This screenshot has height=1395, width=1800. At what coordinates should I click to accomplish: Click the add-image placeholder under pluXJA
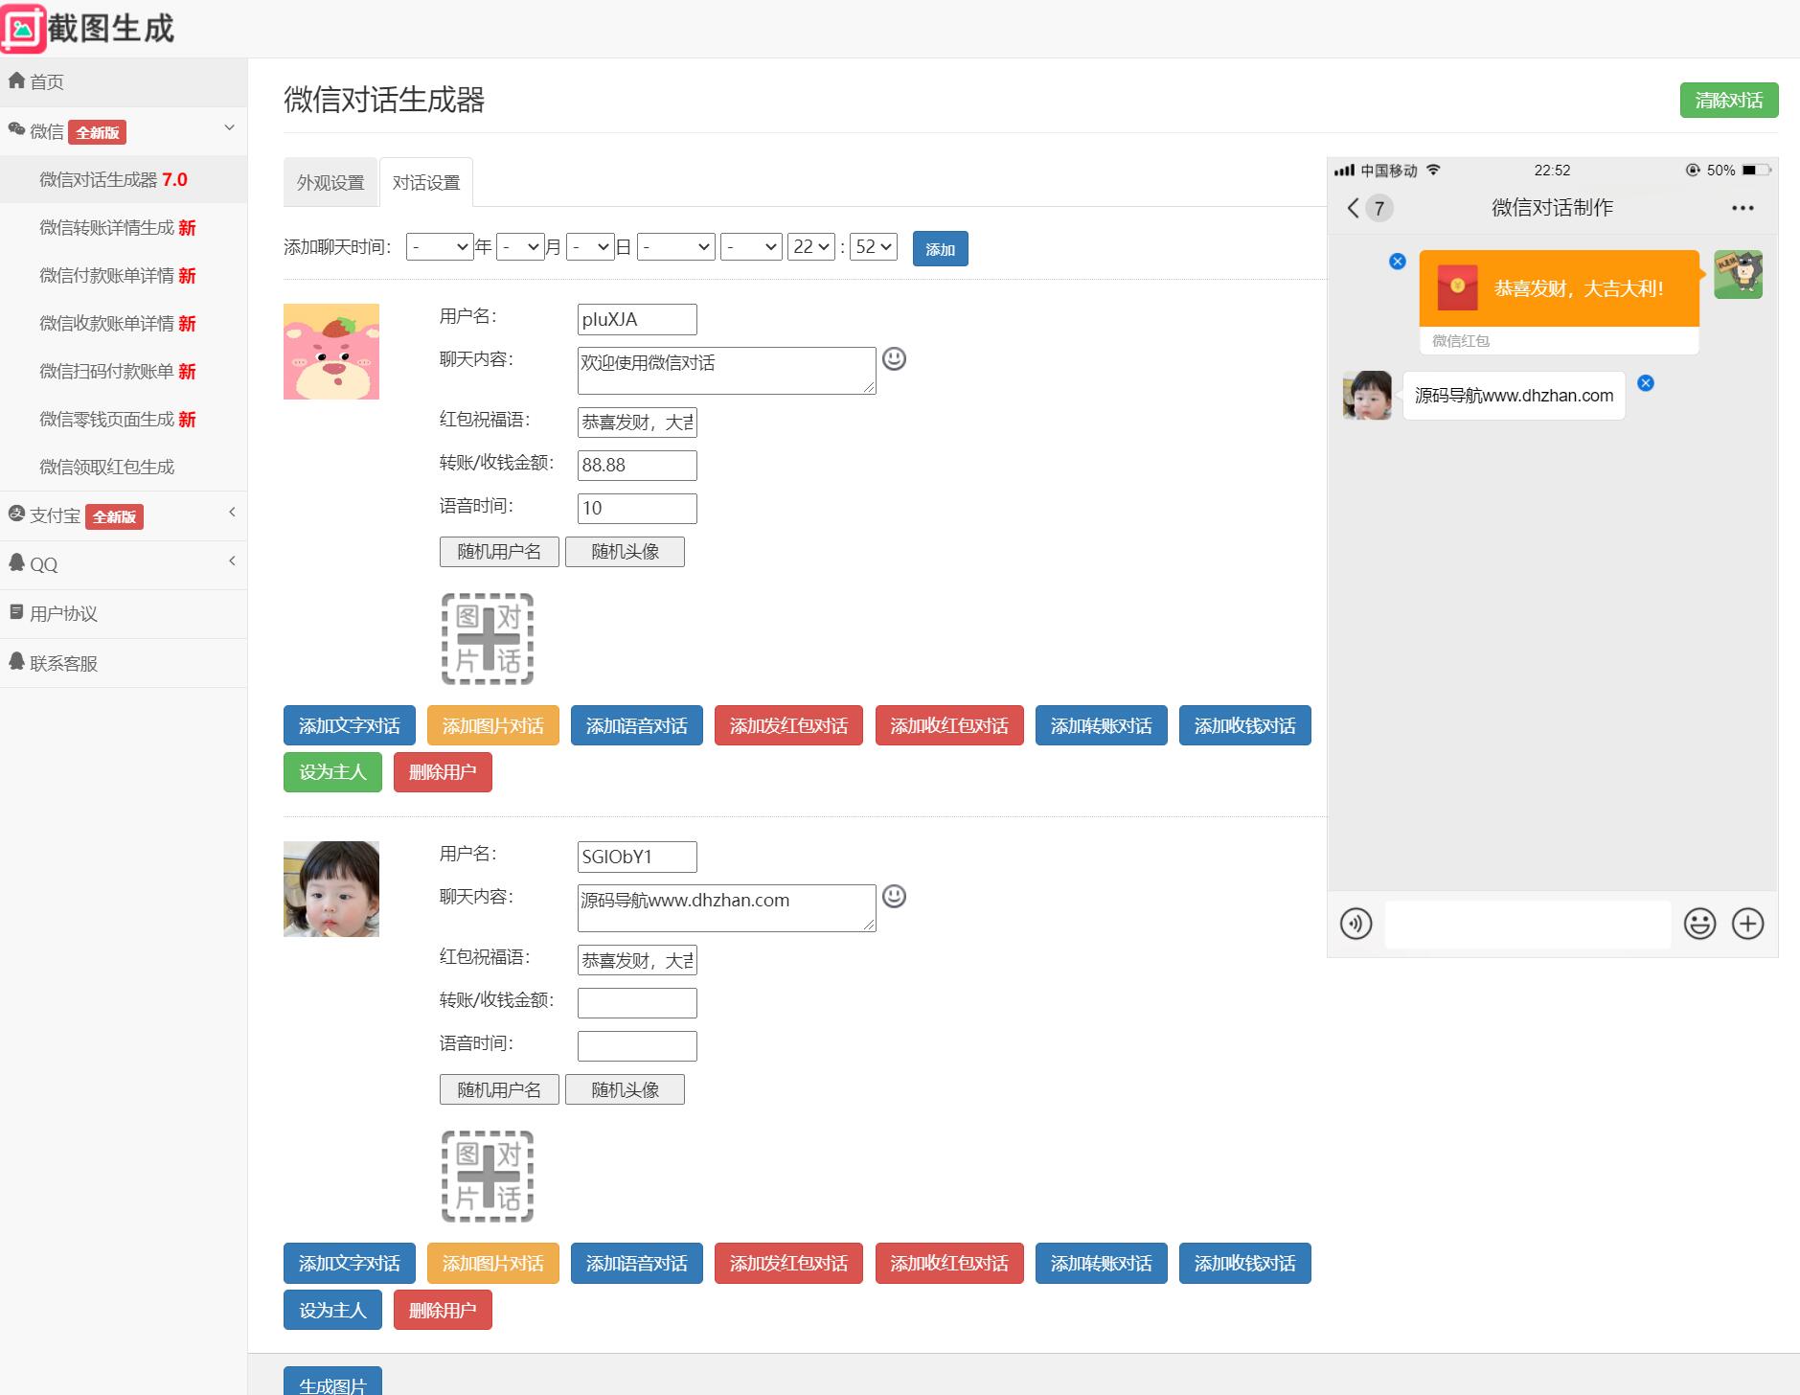click(487, 639)
